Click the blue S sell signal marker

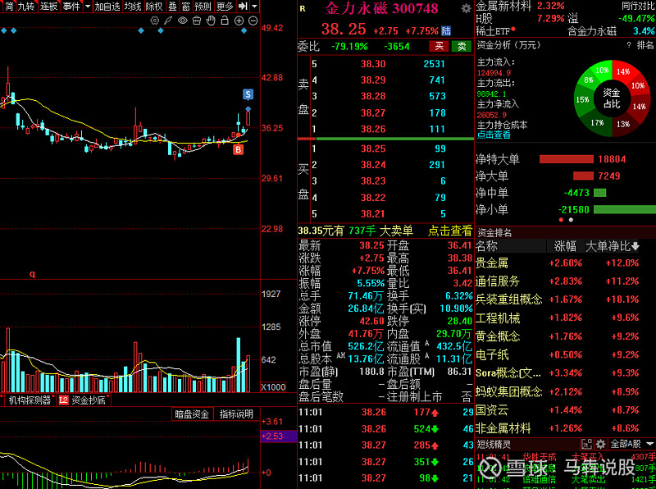coord(248,94)
